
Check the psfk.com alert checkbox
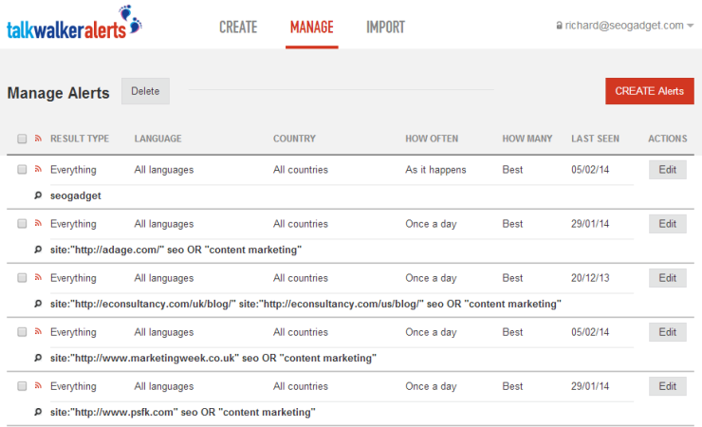coord(22,386)
